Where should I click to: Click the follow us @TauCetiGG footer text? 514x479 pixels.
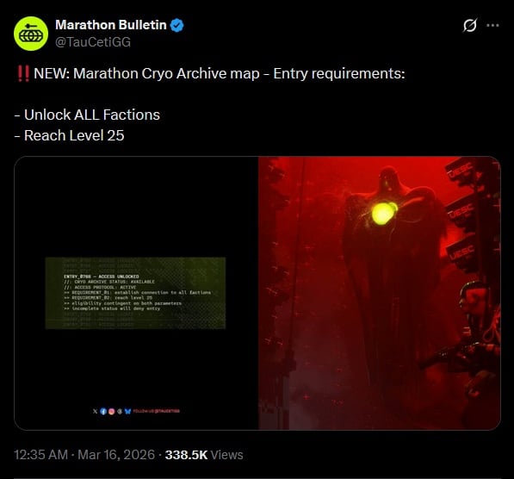tap(156, 411)
